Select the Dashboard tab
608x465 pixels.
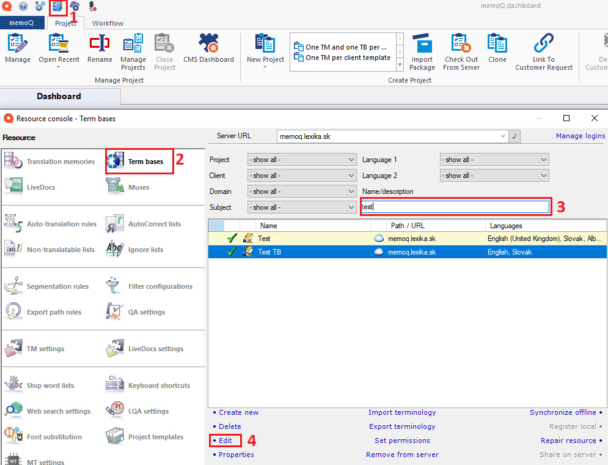[x=59, y=96]
